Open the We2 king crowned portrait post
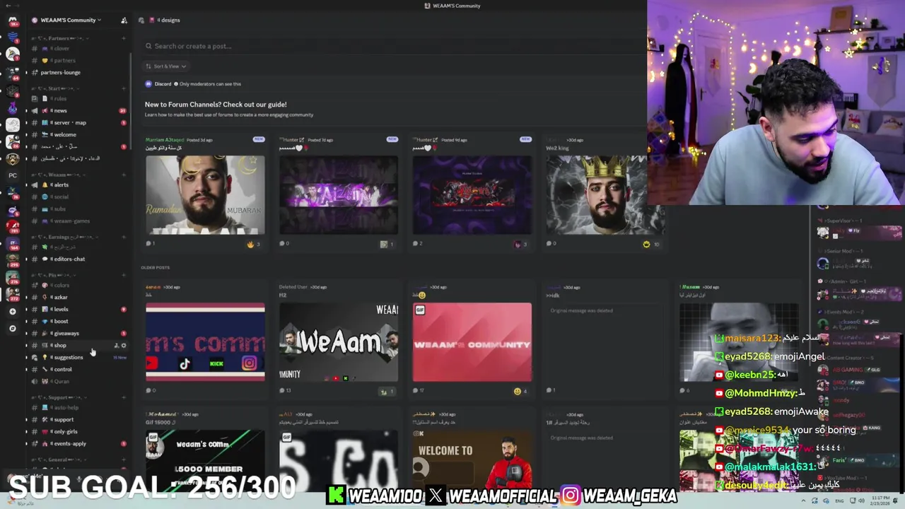Viewport: 905px width, 509px height. click(x=605, y=195)
